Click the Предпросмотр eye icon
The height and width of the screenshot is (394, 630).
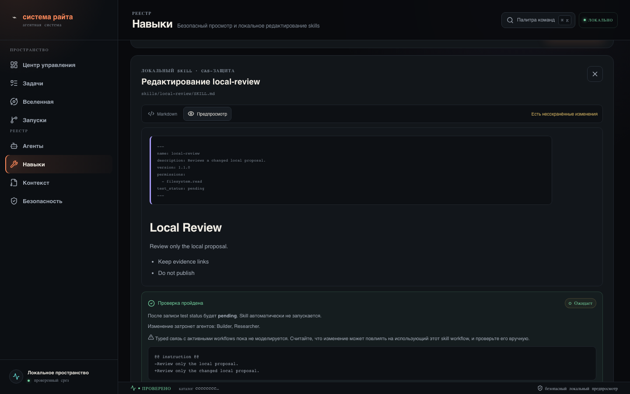click(191, 114)
